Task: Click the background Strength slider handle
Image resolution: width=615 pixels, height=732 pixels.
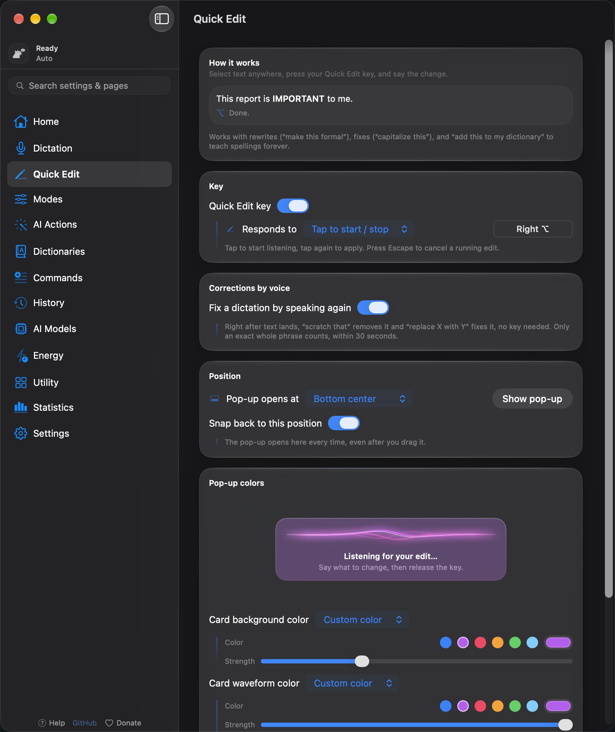Action: click(x=362, y=661)
